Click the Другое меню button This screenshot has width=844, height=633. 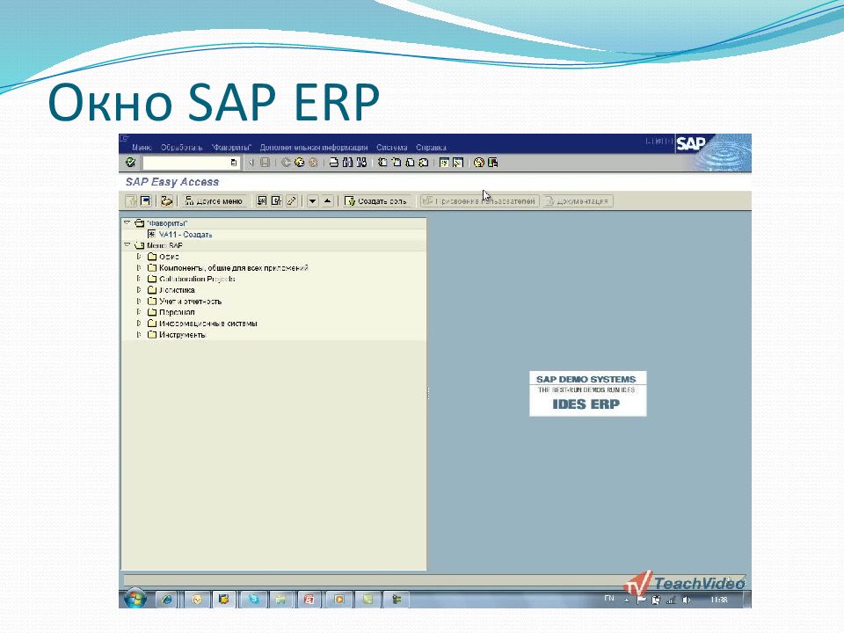tap(214, 200)
